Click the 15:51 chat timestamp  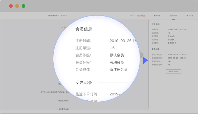tap(63, 27)
